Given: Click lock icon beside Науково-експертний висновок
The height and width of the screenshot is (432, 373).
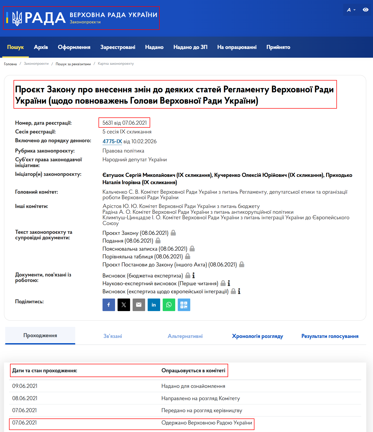Looking at the screenshot, I should [x=223, y=283].
